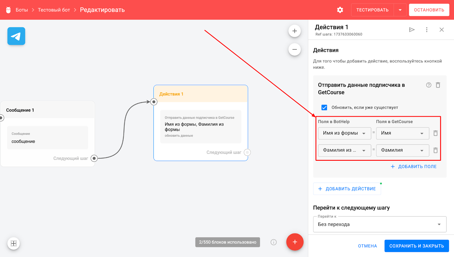Viewport: 454px width, 257px height.
Task: Zoom out on the canvas
Action: (x=295, y=50)
